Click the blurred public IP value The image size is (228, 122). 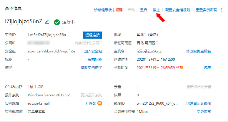38,43
